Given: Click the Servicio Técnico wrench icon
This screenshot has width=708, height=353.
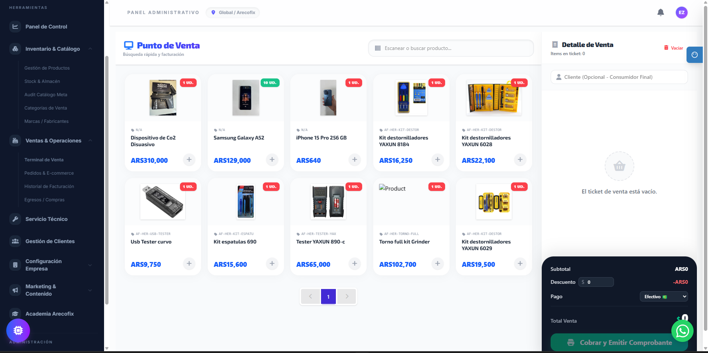Looking at the screenshot, I should 15,219.
